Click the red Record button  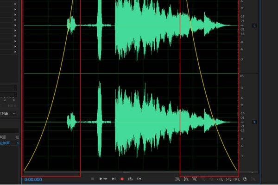(x=122, y=179)
